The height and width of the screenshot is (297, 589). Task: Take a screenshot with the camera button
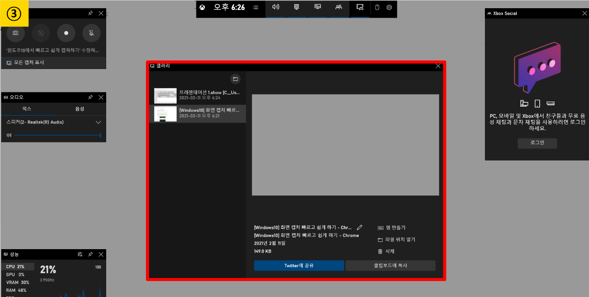(16, 33)
